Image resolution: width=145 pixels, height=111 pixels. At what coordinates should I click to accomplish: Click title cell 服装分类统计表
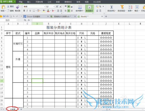point(59,28)
